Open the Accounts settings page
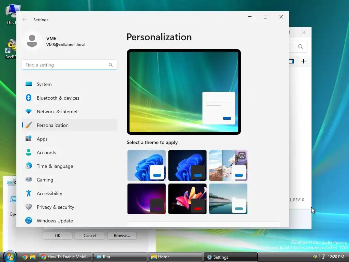Screen dimensions: 349x262 click(x=70, y=152)
